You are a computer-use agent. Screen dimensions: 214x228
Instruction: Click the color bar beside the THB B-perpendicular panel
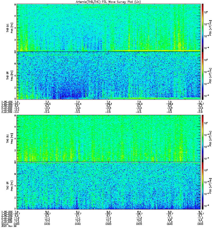pos(202,28)
